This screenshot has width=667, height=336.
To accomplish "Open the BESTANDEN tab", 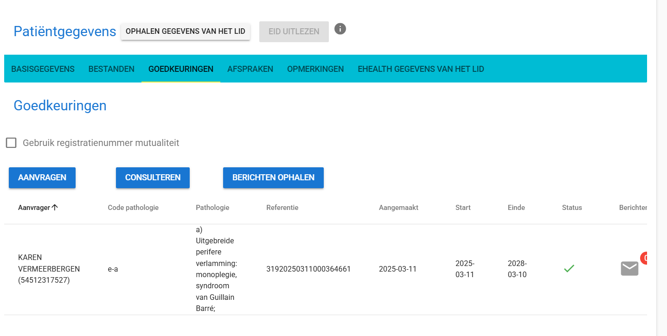I will [x=111, y=69].
